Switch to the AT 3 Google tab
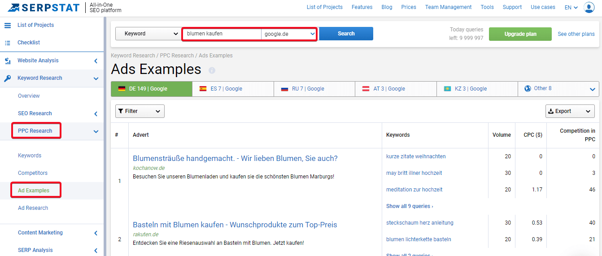 396,89
